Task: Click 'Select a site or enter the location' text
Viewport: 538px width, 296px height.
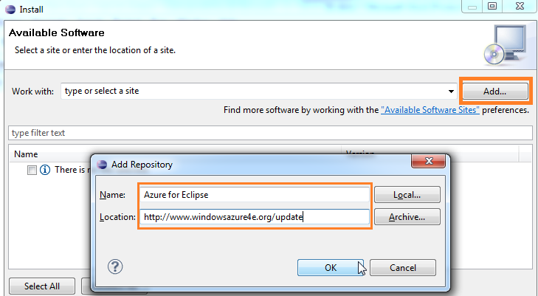Action: 95,50
